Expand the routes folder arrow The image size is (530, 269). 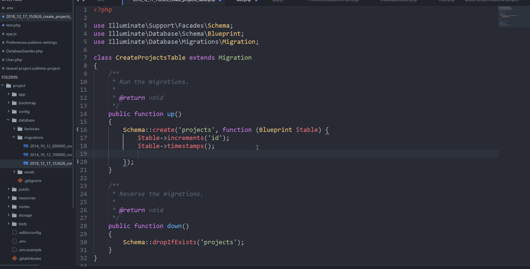click(x=8, y=206)
